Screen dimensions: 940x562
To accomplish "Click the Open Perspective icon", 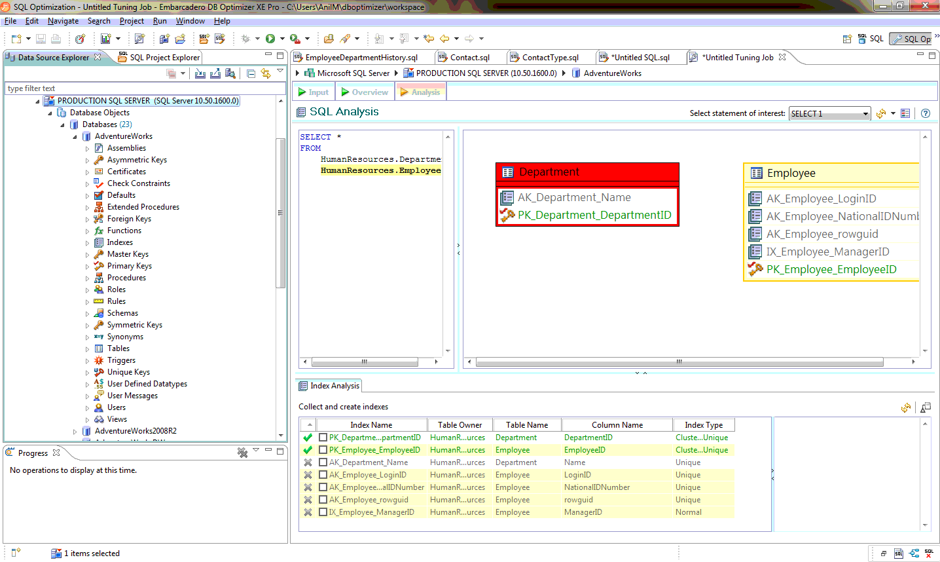I will point(847,39).
